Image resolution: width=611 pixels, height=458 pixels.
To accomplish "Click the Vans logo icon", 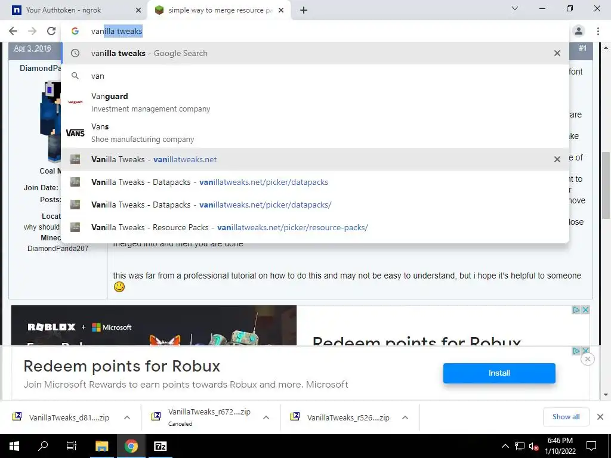I will click(x=75, y=133).
